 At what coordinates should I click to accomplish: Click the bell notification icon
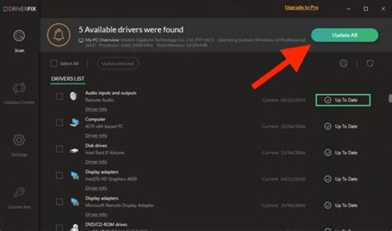(59, 35)
